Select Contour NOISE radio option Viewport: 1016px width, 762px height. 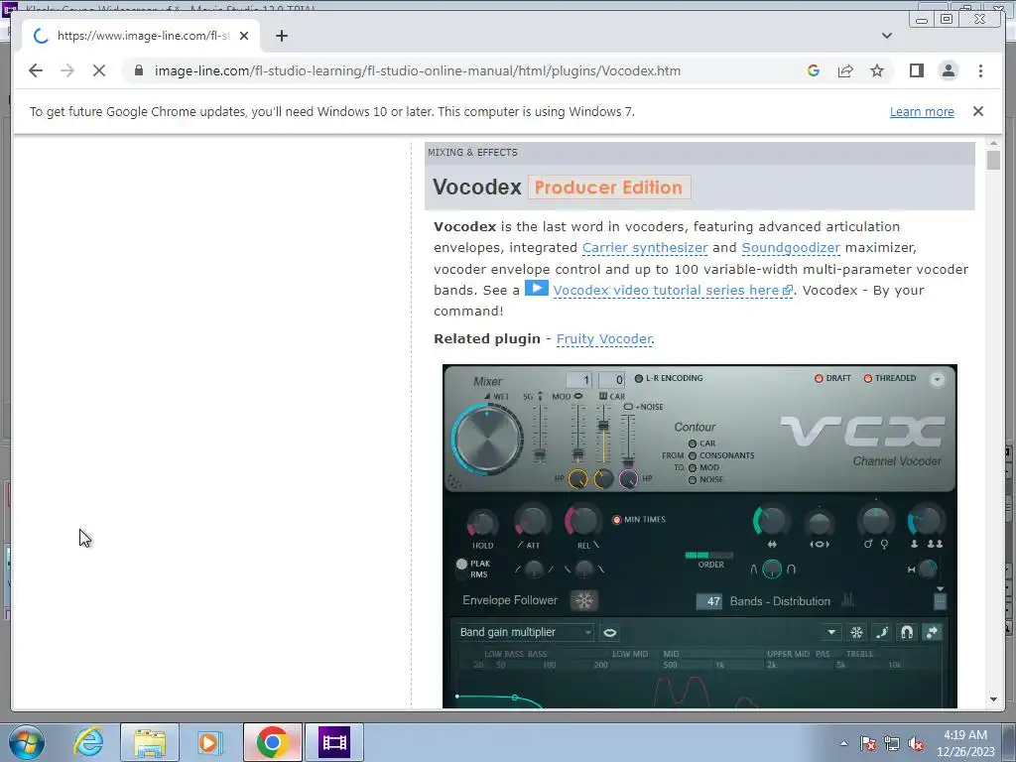[692, 480]
